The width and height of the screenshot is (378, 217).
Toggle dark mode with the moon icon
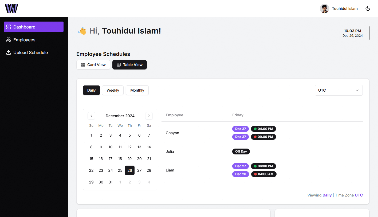pos(368,8)
